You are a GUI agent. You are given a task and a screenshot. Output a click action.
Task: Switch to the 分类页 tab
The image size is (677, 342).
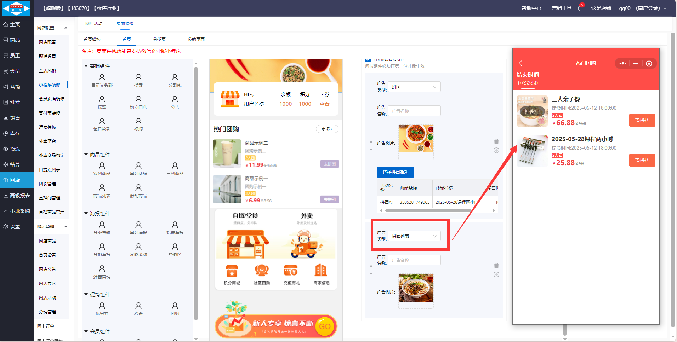159,40
